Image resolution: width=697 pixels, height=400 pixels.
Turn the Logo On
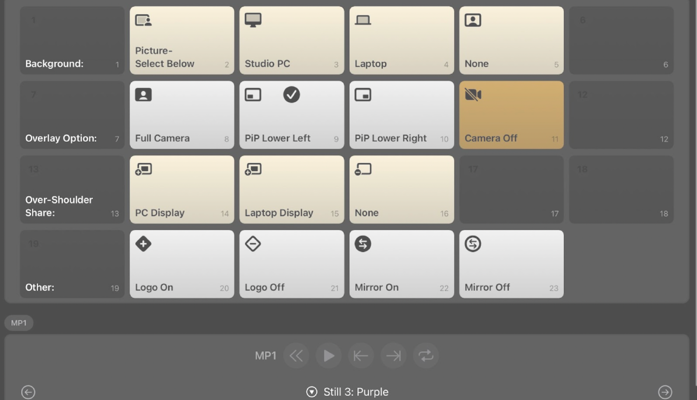182,264
